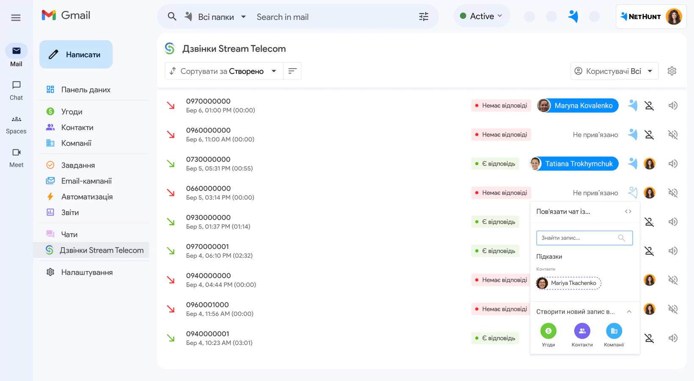Screen dimensions: 694x381
Task: Play the recording for call 0730000000
Action: 673,163
